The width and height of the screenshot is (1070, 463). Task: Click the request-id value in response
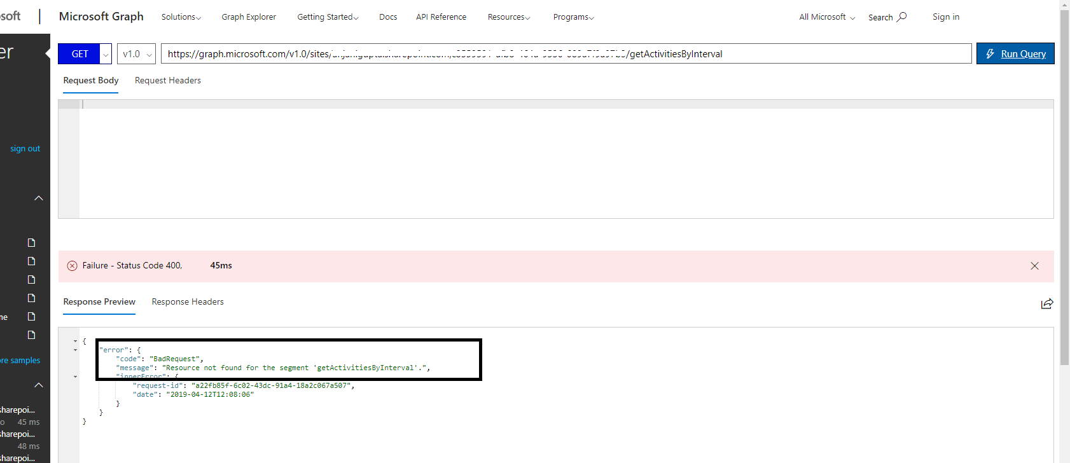point(271,385)
